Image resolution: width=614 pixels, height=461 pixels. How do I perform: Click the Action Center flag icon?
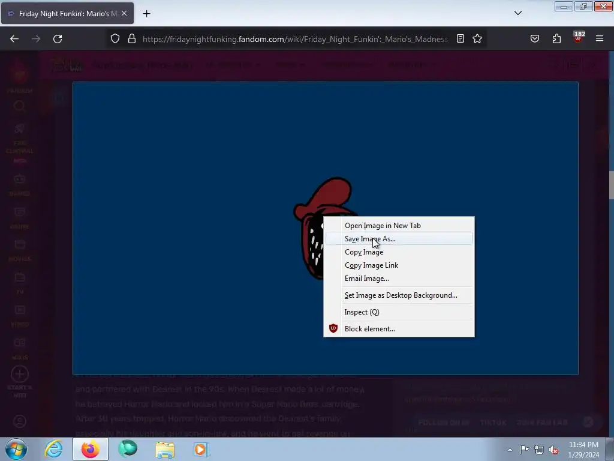click(x=524, y=449)
